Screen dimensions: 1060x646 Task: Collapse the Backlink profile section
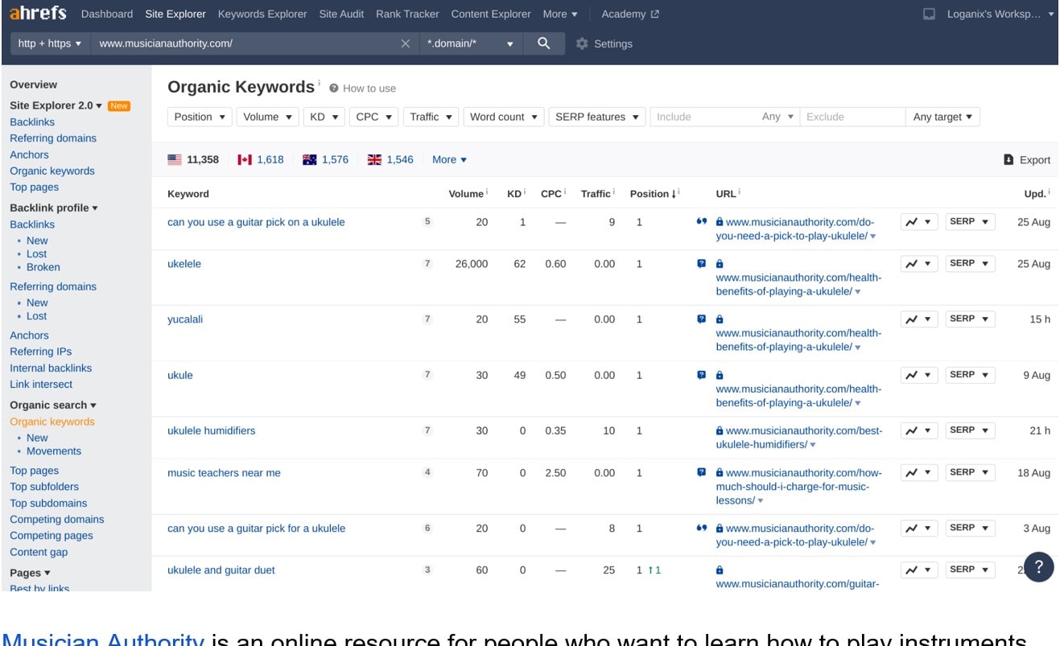pyautogui.click(x=54, y=208)
